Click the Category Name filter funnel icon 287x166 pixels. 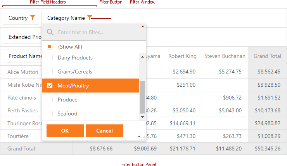(x=90, y=17)
